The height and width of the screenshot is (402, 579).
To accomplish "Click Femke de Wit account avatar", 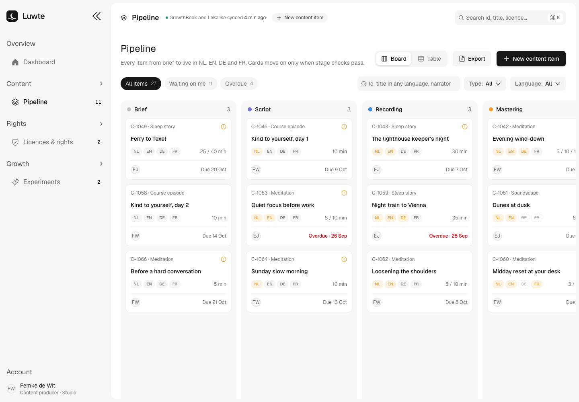I will 11,389.
